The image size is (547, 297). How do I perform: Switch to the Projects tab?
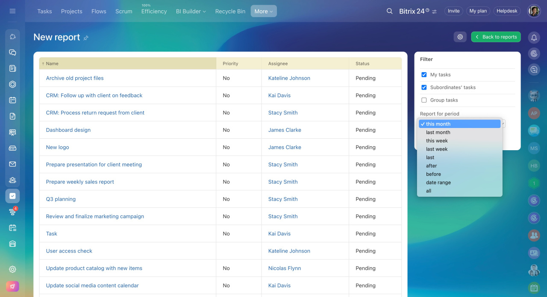(x=71, y=12)
